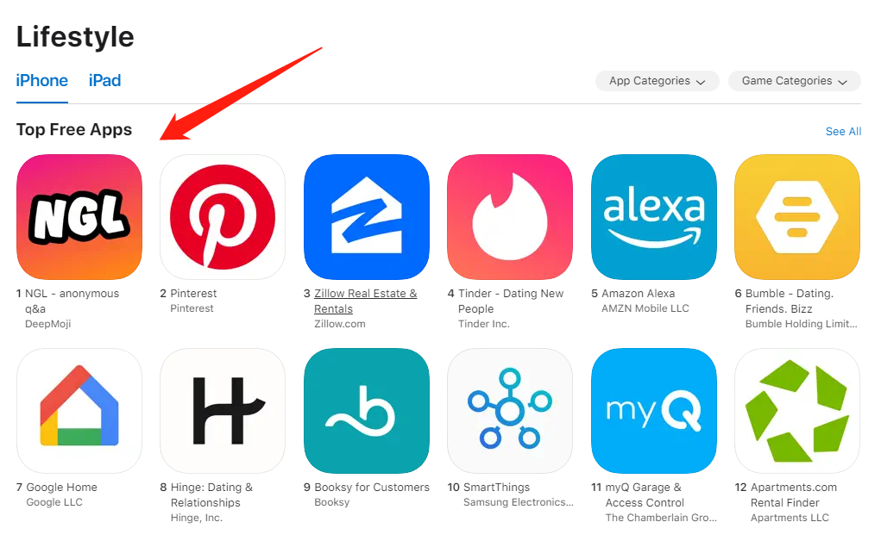Open the Hinge app icon
This screenshot has height=547, width=881.
(223, 411)
